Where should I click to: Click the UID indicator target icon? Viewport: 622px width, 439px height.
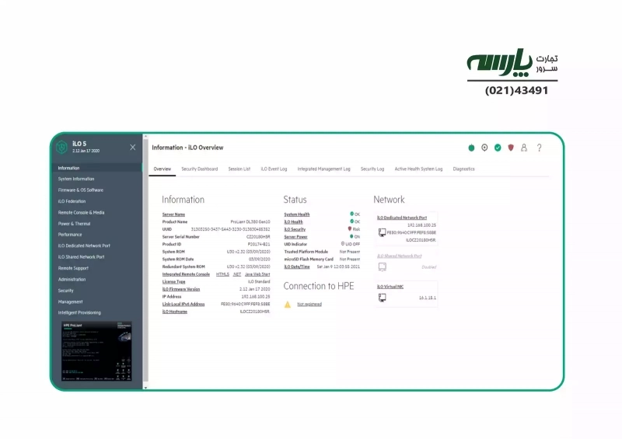point(484,148)
